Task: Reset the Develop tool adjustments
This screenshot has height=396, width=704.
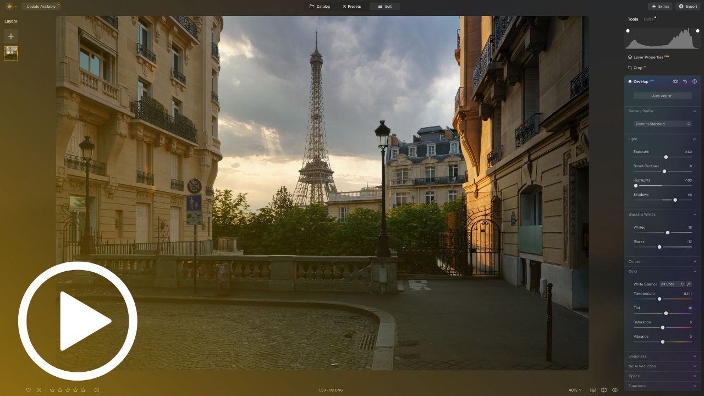Action: [685, 81]
